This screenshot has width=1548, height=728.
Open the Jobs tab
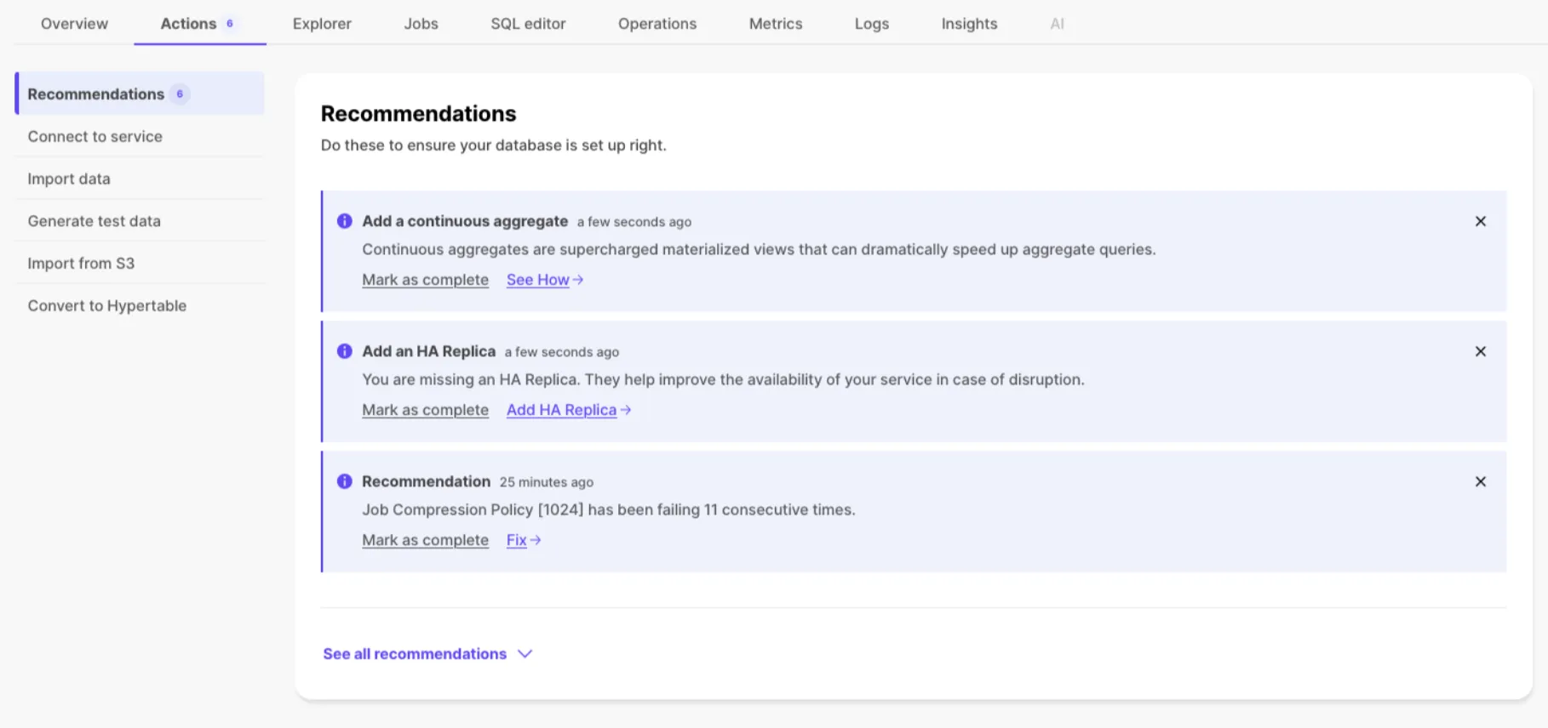[421, 24]
